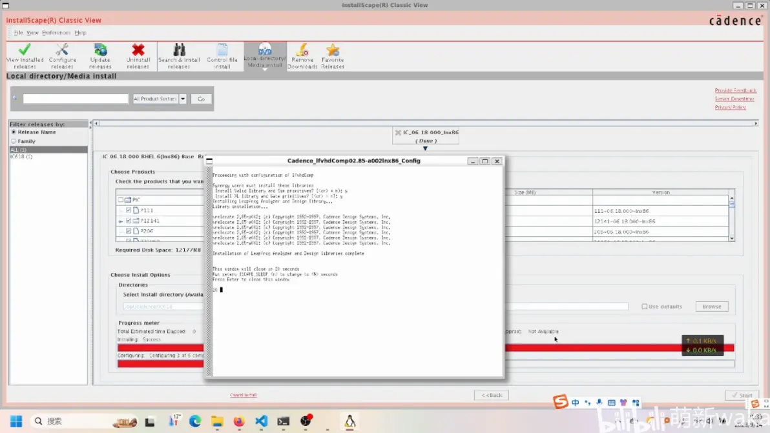Toggle the PIC product checkbox
The height and width of the screenshot is (433, 770).
[120, 199]
